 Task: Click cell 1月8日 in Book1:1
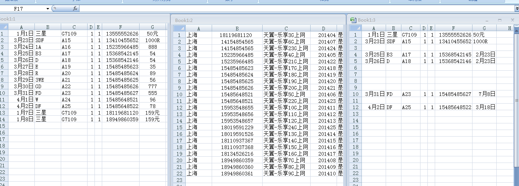point(22,119)
